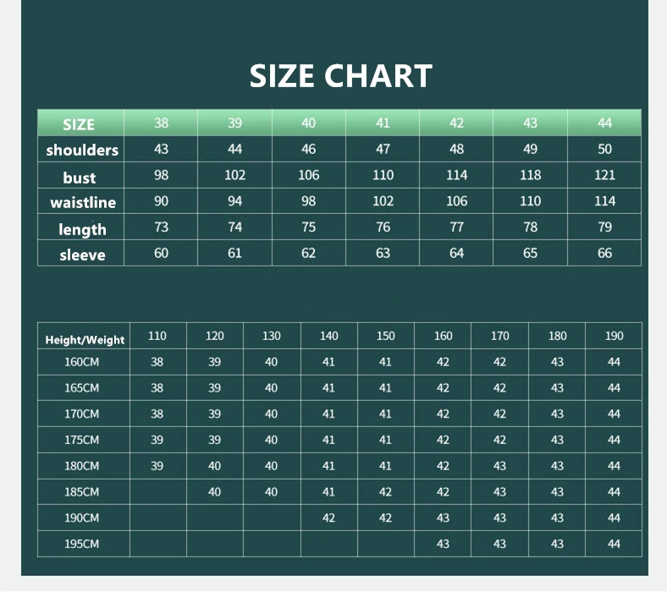Click the length value 73 cell

point(161,227)
